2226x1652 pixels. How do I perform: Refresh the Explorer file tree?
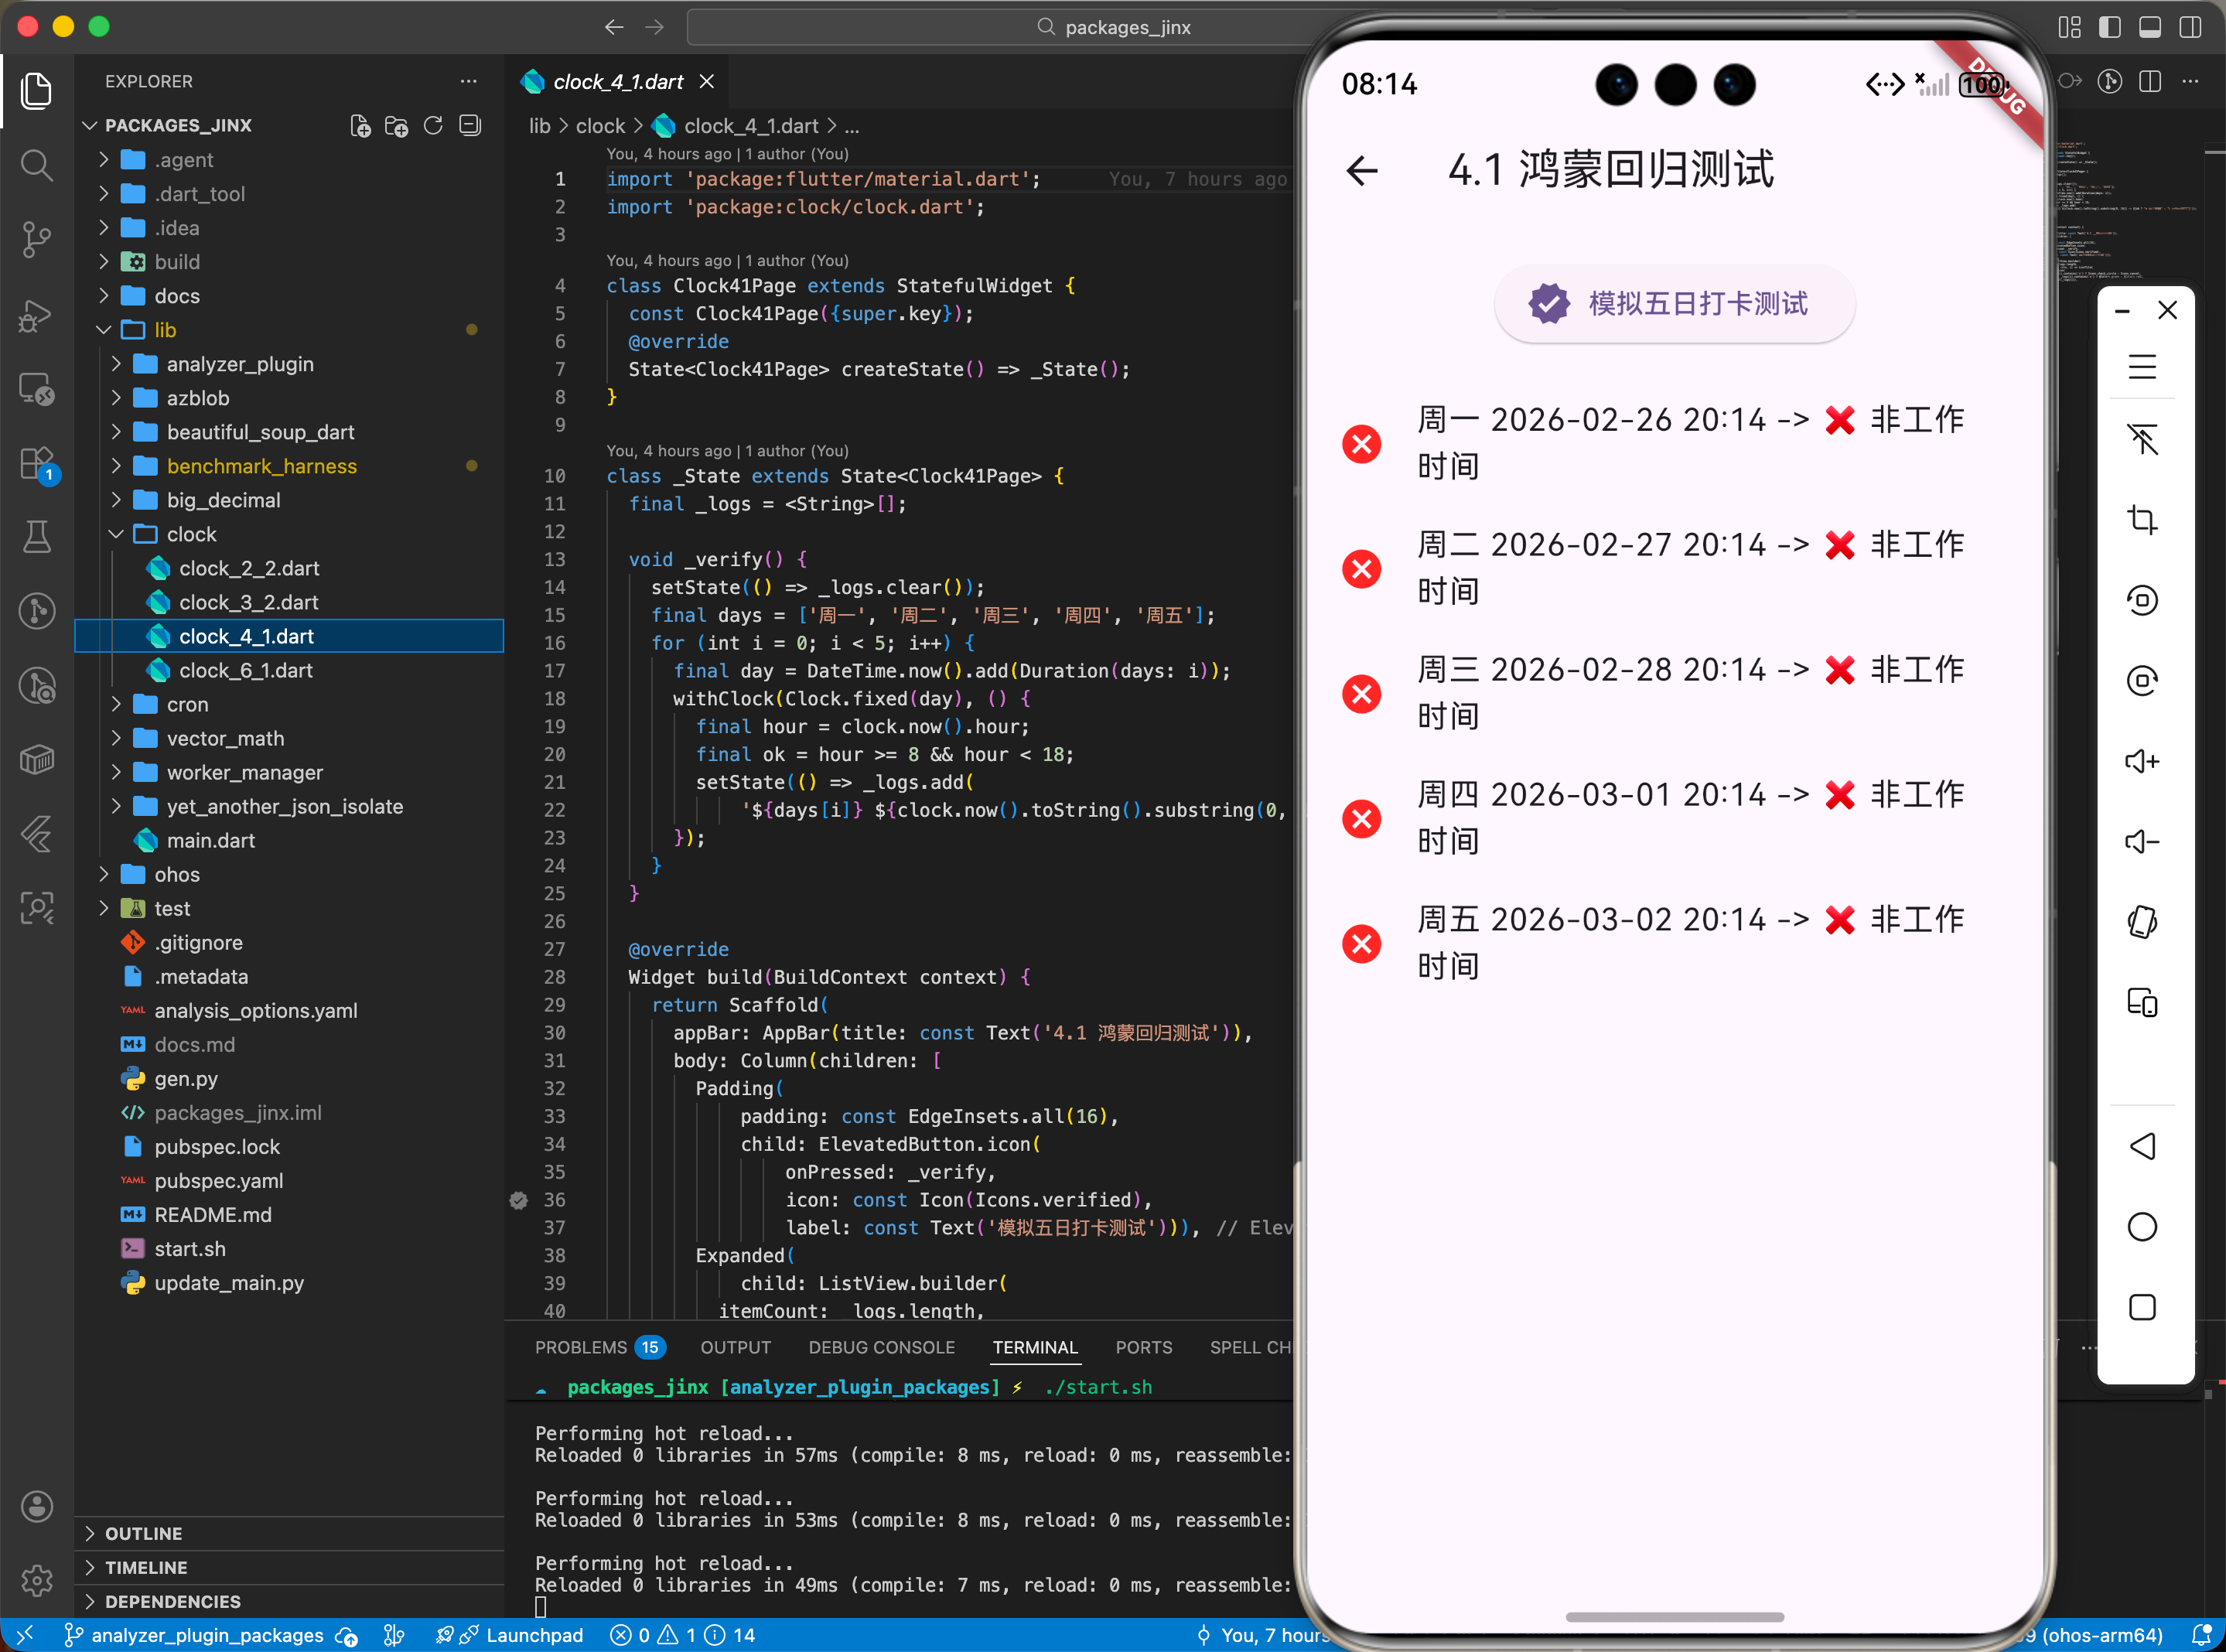[433, 126]
